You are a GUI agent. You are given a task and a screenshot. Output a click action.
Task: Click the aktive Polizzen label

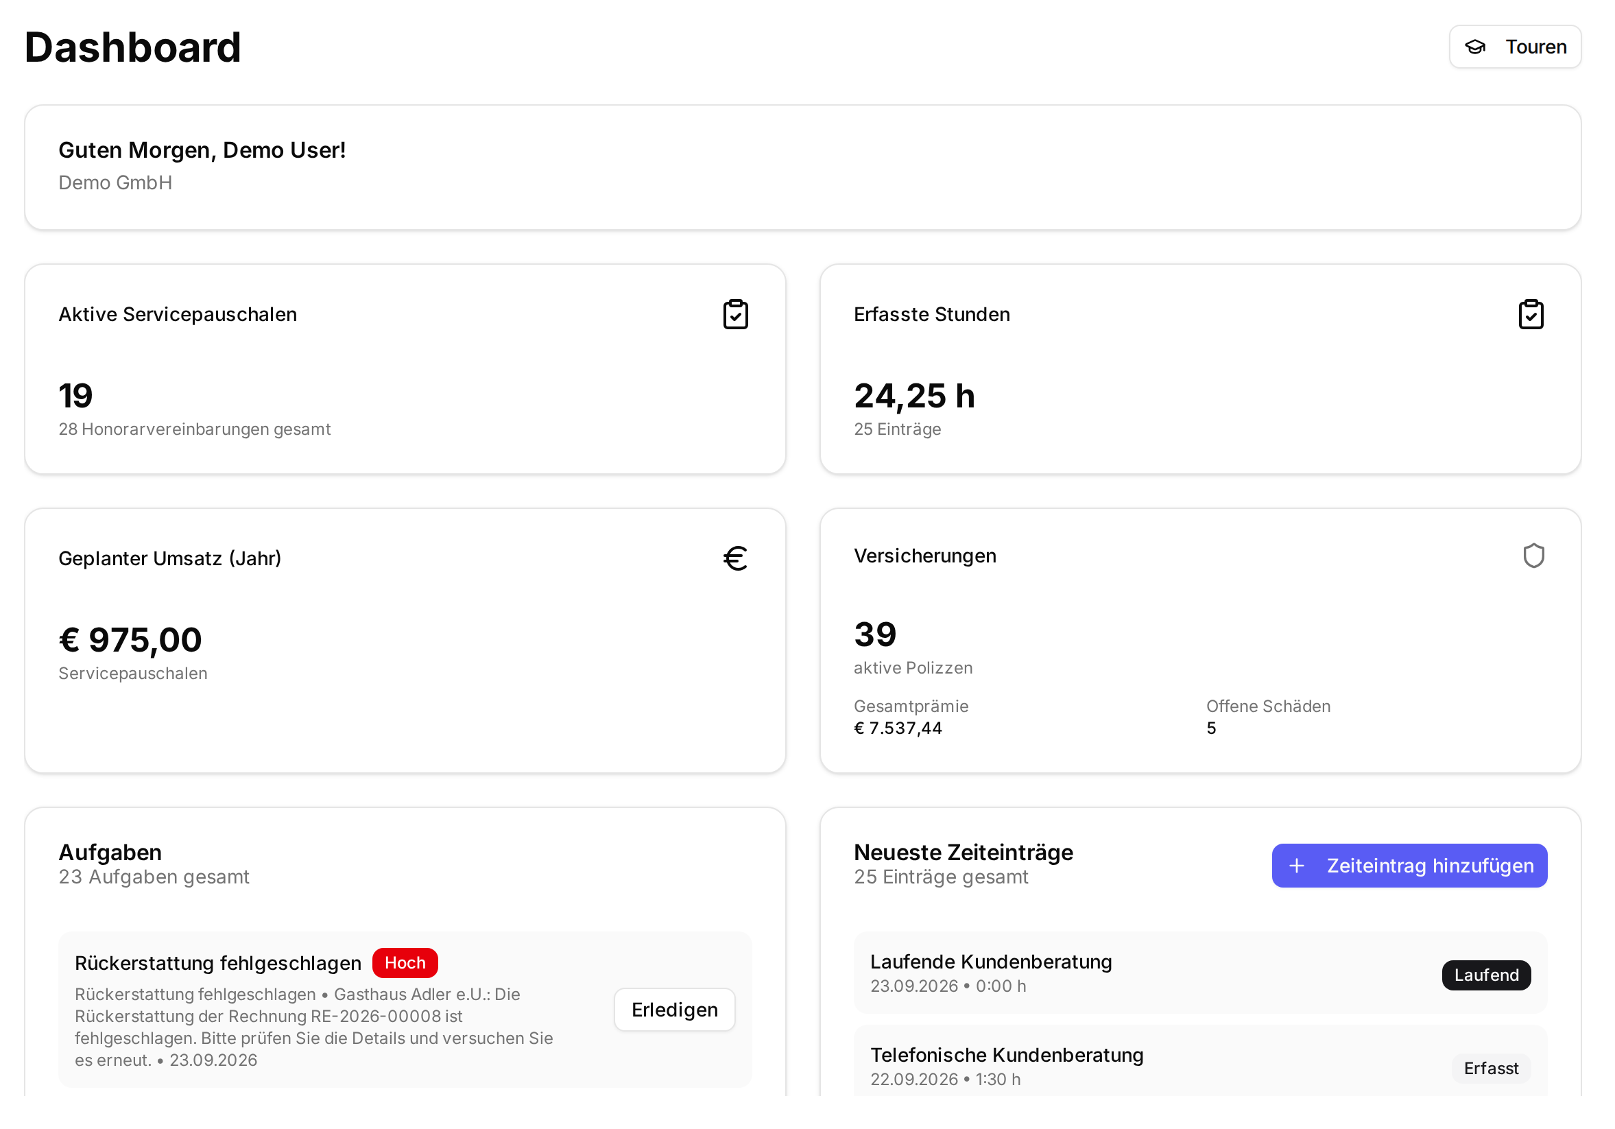coord(913,667)
